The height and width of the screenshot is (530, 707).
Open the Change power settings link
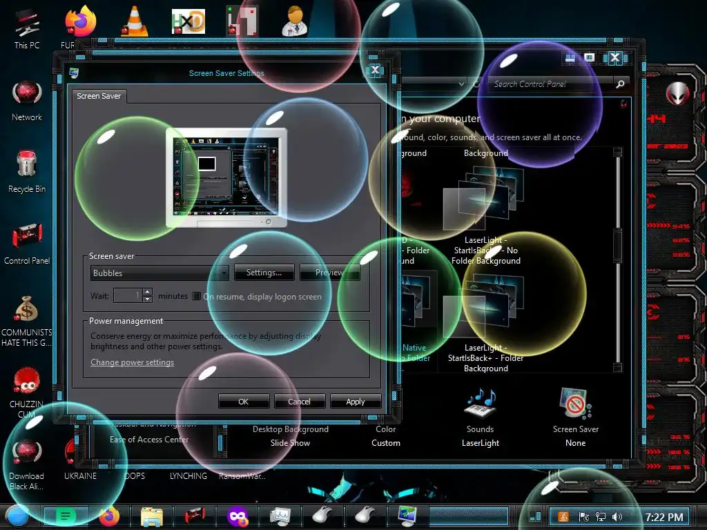(132, 362)
